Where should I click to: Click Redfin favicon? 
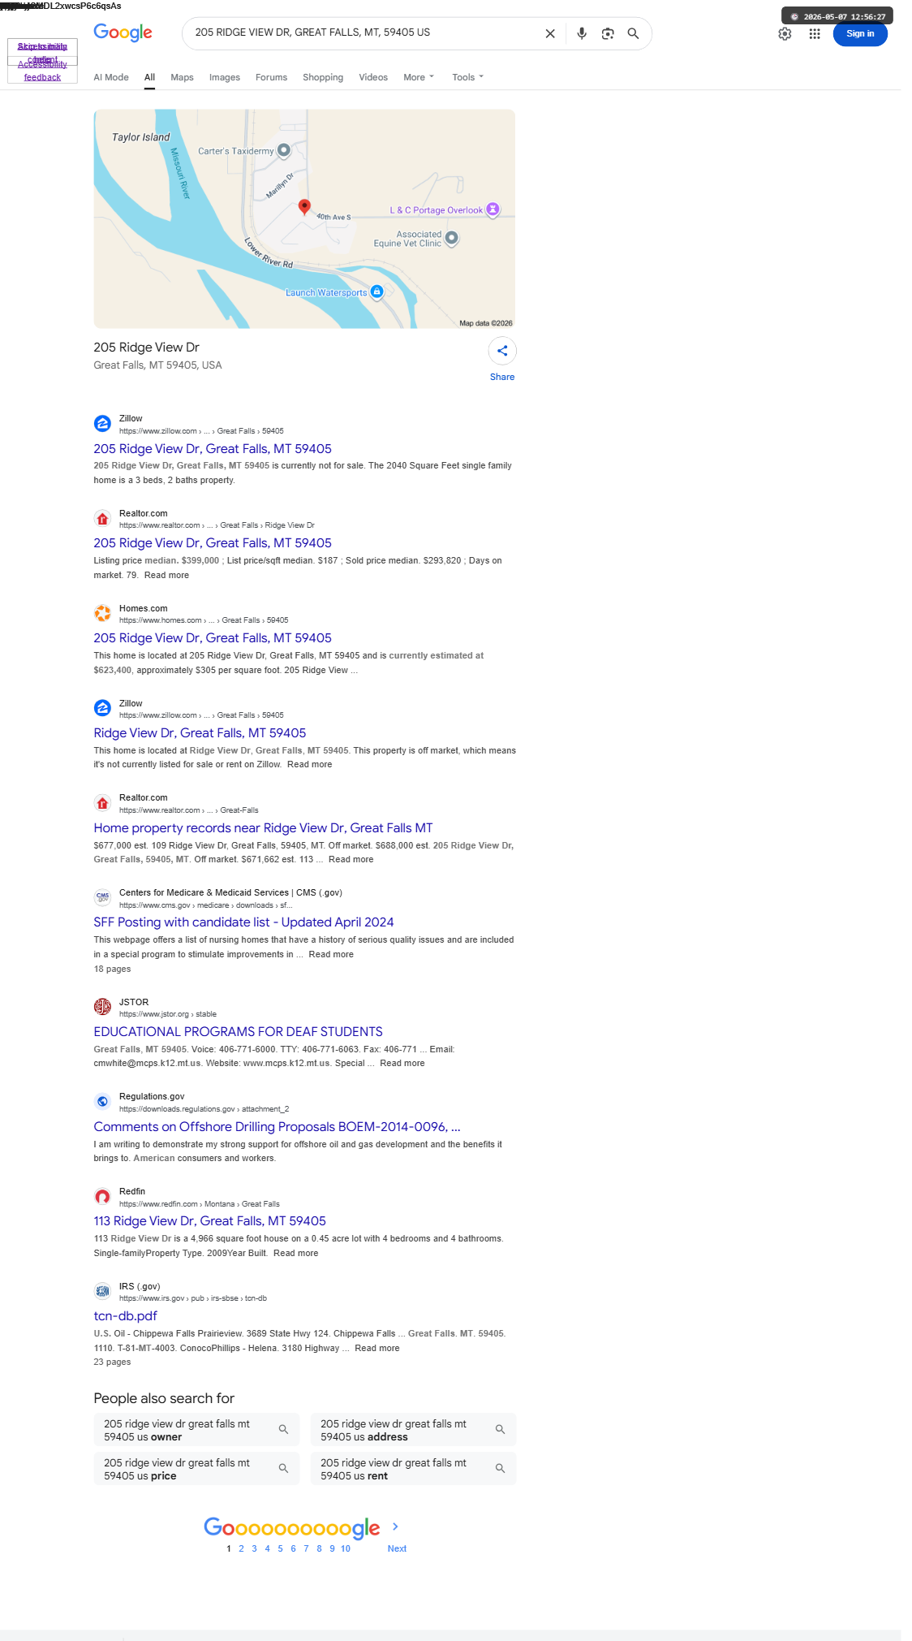(x=102, y=1197)
